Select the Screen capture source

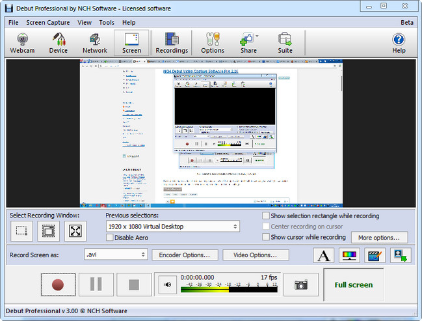pyautogui.click(x=131, y=43)
